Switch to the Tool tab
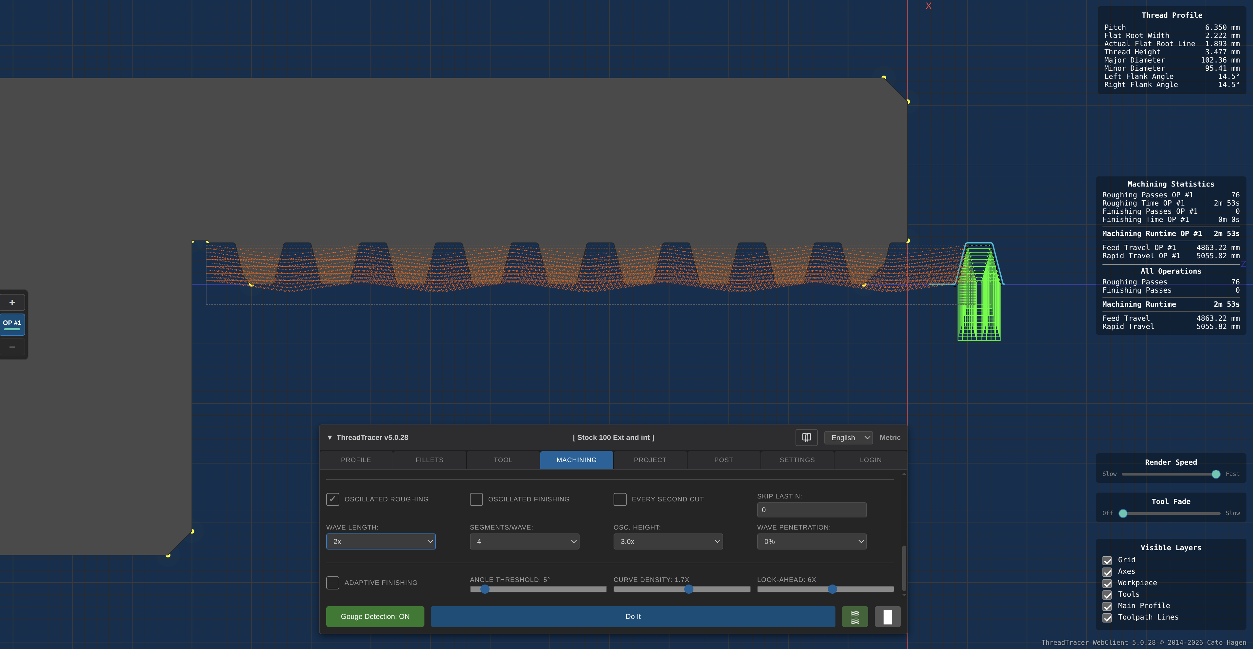The image size is (1253, 649). tap(503, 460)
